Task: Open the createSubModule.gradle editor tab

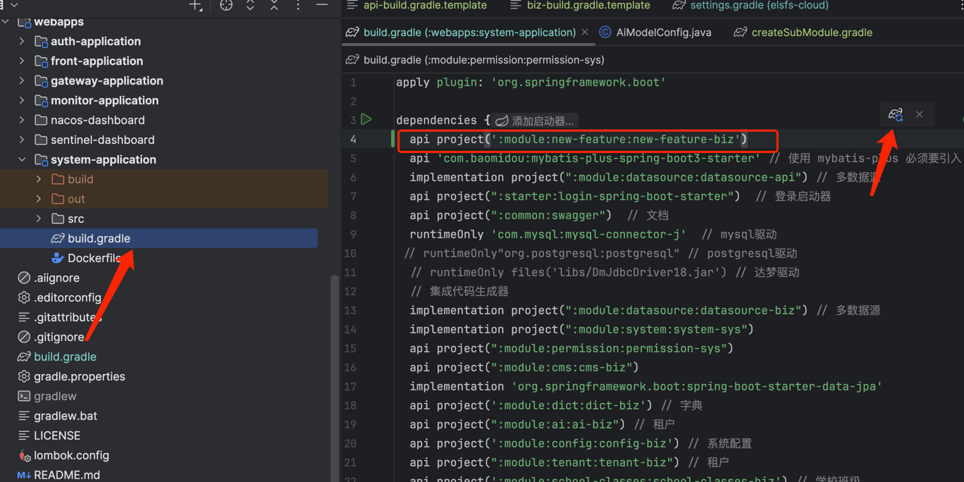Action: click(811, 32)
